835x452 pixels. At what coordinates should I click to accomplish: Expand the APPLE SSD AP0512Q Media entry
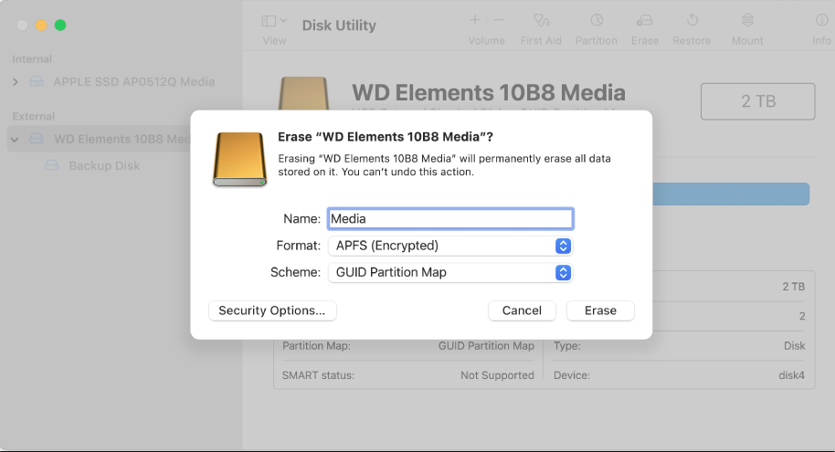pyautogui.click(x=15, y=82)
